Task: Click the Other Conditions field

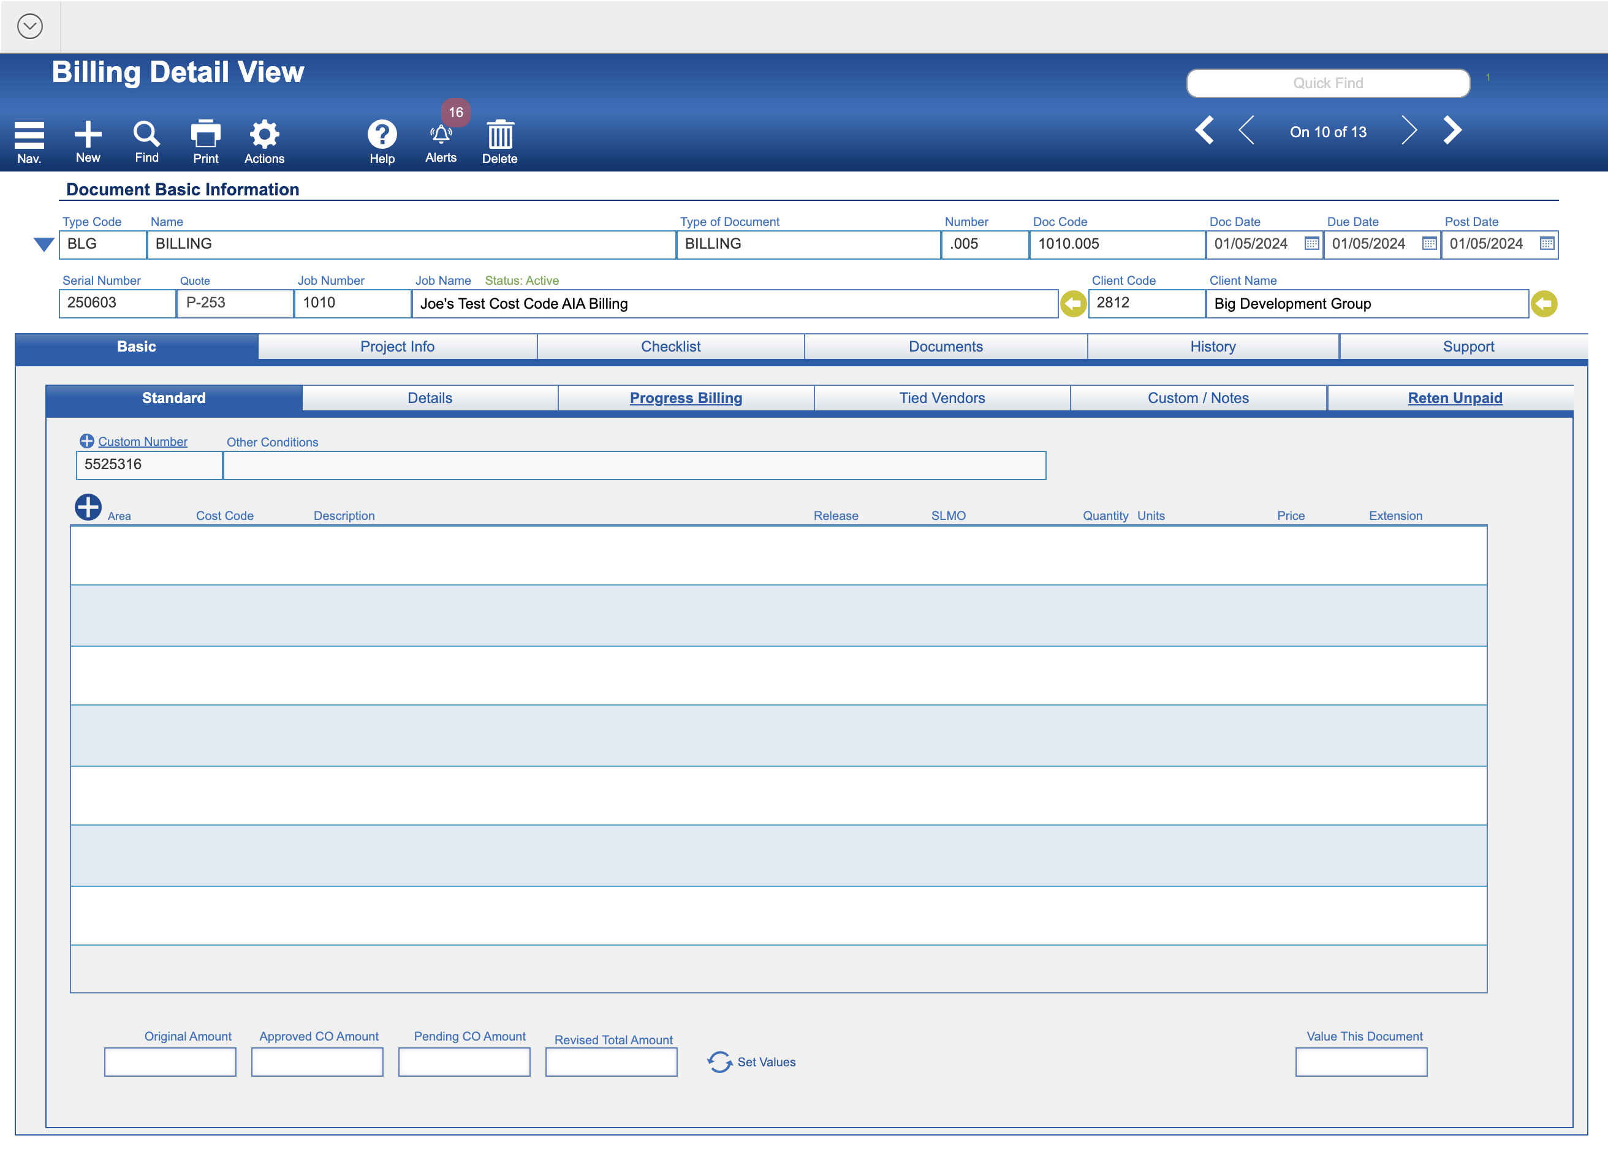Action: coord(634,465)
